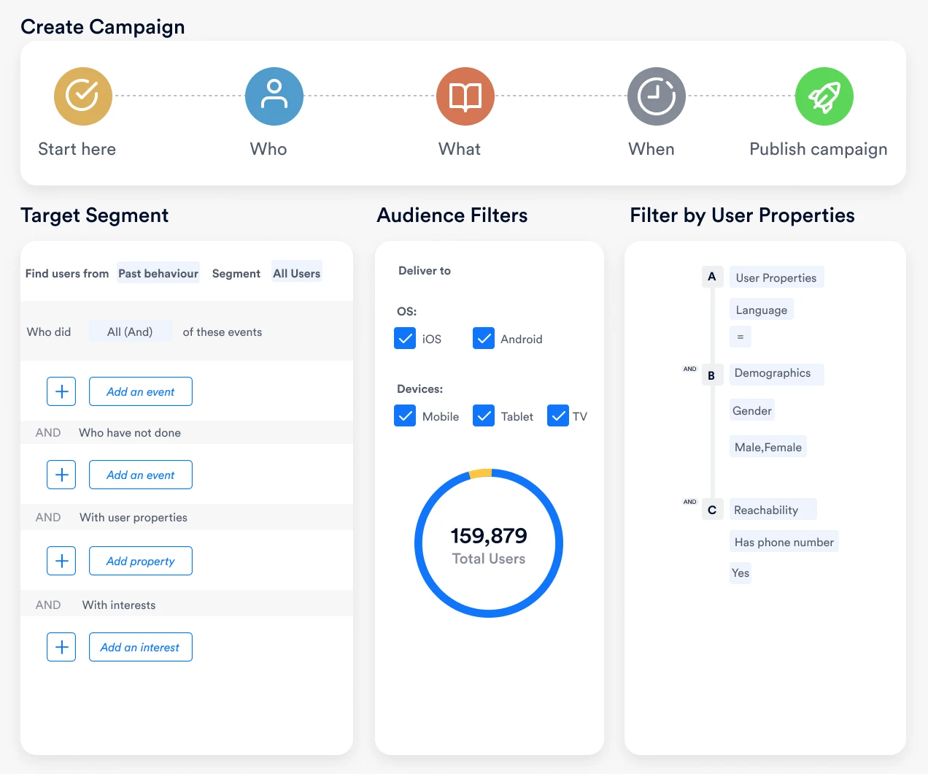Viewport: 928px width, 774px height.
Task: Open the Demographics selector
Action: pos(776,374)
